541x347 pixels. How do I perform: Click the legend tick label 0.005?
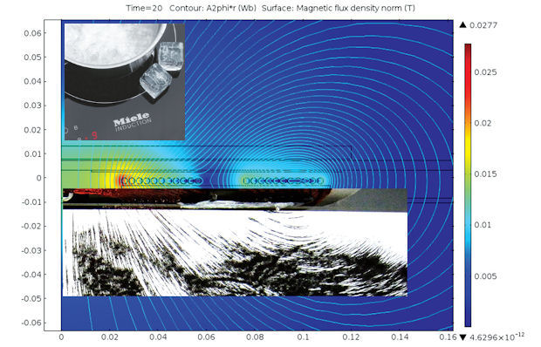(485, 276)
